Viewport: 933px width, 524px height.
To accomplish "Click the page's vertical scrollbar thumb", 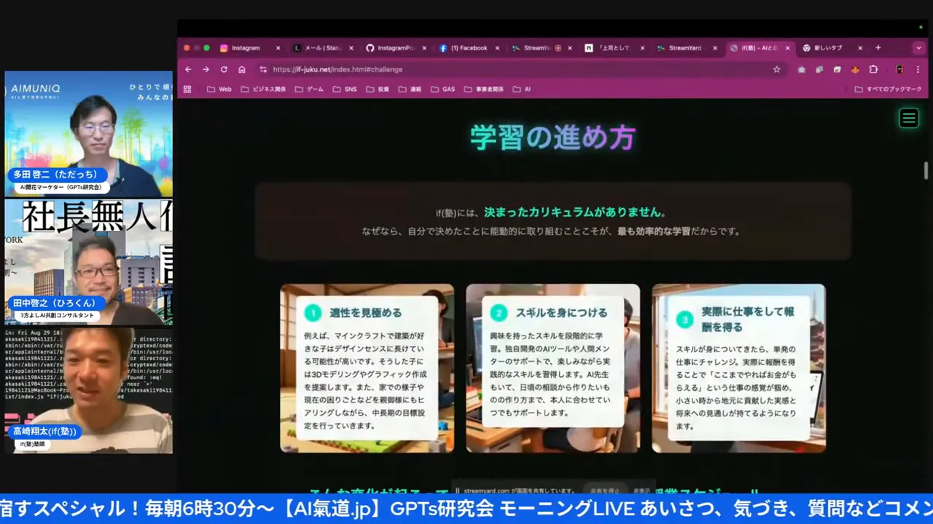I will pyautogui.click(x=926, y=170).
